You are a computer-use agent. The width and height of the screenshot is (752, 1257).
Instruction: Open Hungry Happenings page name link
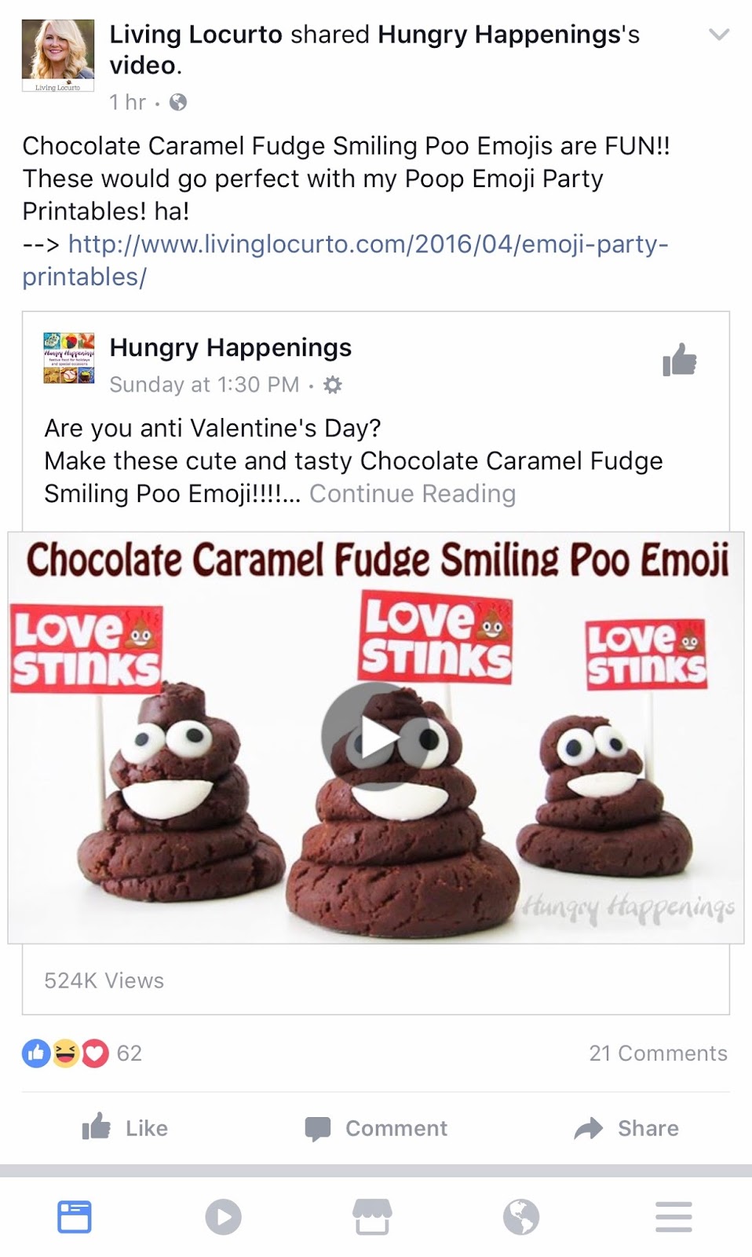click(230, 347)
